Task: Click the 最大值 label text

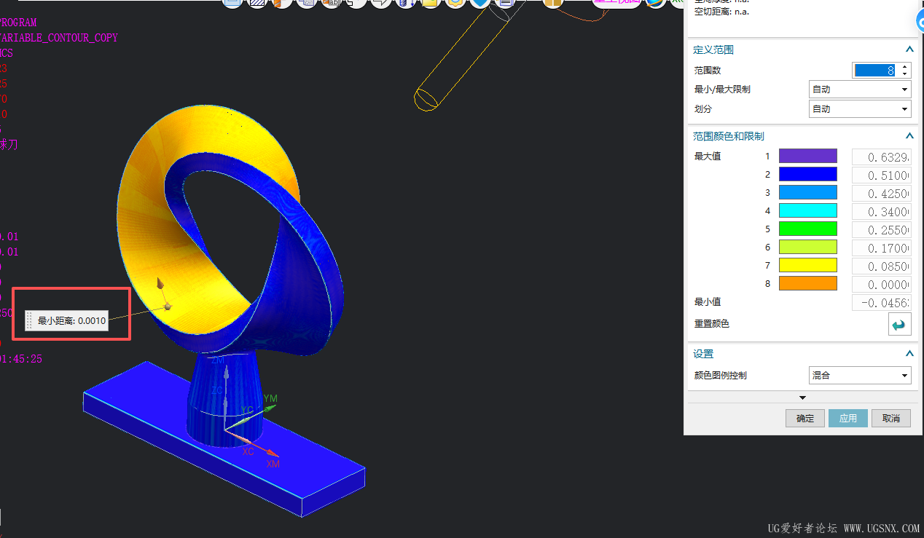Action: (708, 157)
